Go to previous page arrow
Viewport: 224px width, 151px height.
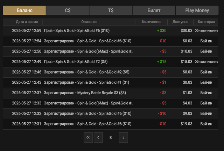tap(98, 138)
